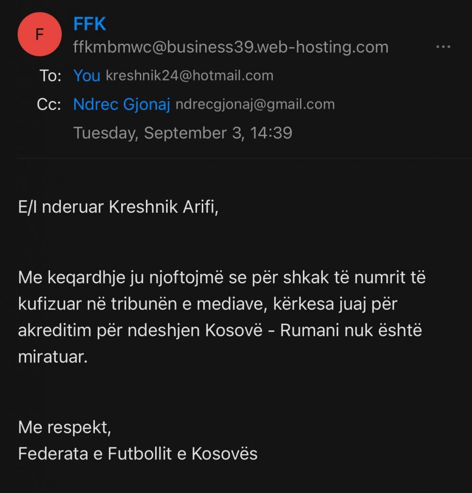Viewport: 472px width, 493px height.
Task: Tap the word 'miratuar.' in the body
Action: [x=53, y=357]
